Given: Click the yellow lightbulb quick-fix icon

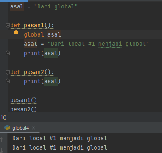Looking at the screenshot, I should tap(16, 33).
